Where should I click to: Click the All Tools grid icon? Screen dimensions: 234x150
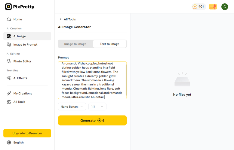[x=9, y=102]
